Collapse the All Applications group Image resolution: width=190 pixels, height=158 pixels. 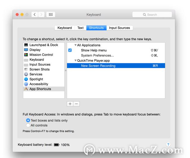coord(75,45)
